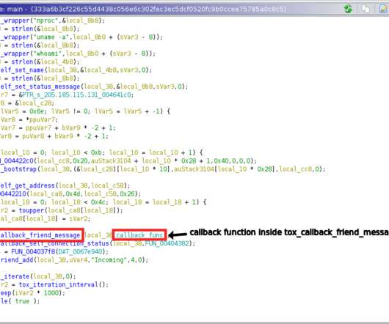Click the green re-decompile refresh icon

click(x=348, y=9)
